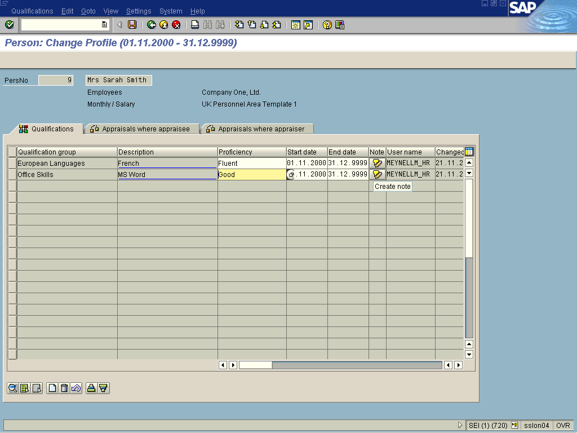Click the Deselect All rows icon

click(37, 388)
